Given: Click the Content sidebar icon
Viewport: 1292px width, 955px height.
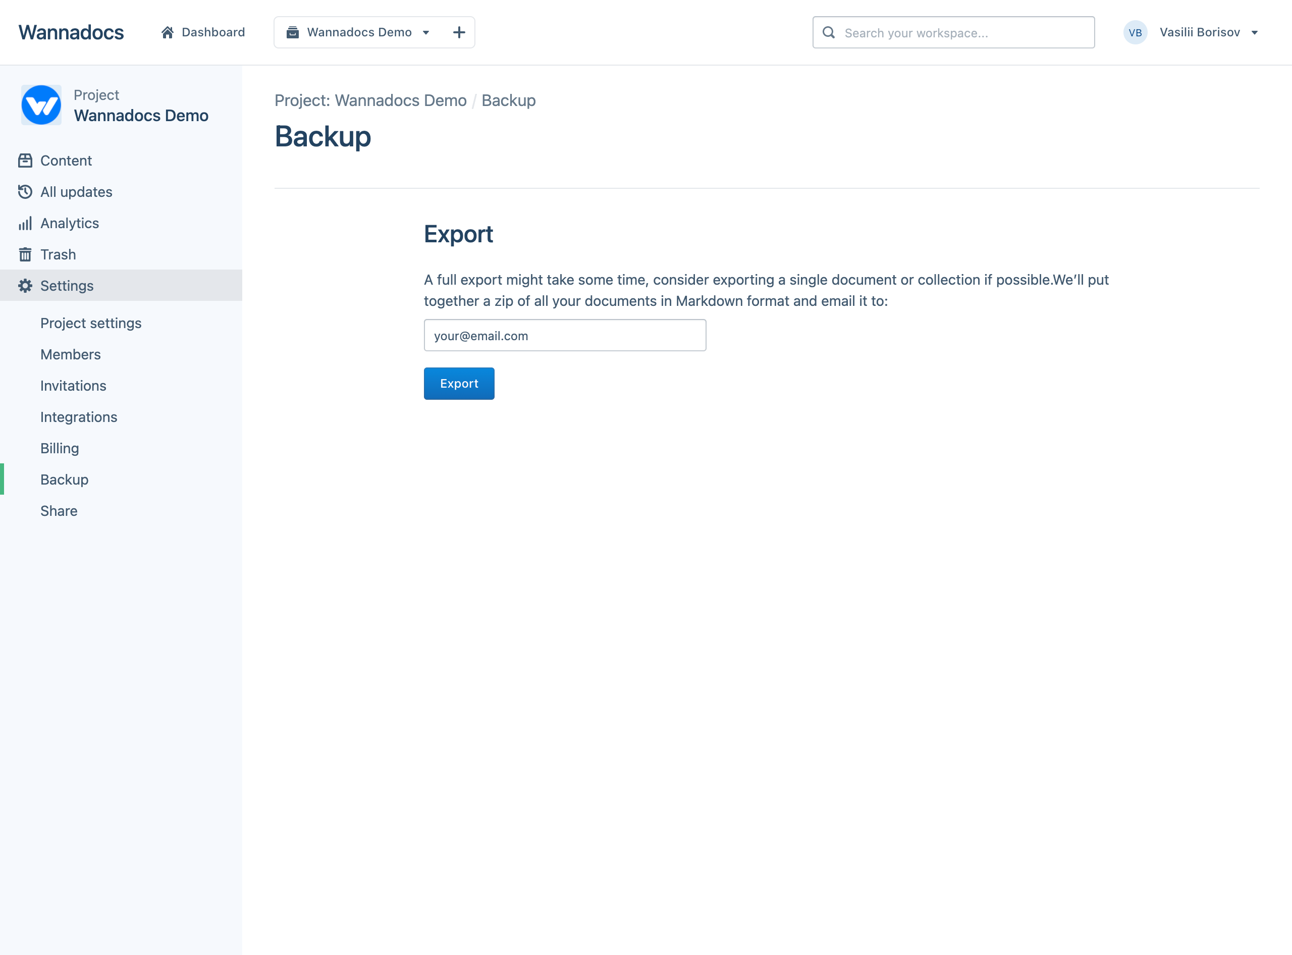Looking at the screenshot, I should [x=25, y=160].
